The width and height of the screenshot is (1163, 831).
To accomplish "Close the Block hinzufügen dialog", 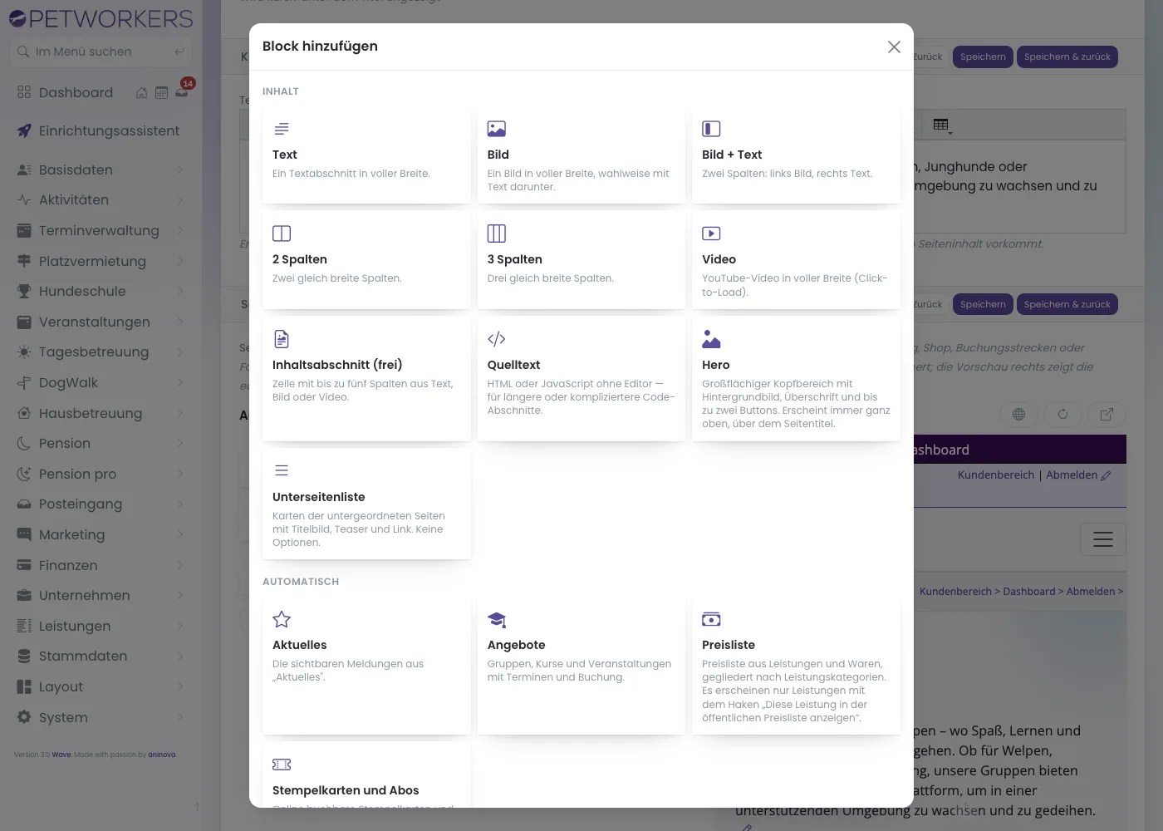I will pos(894,47).
